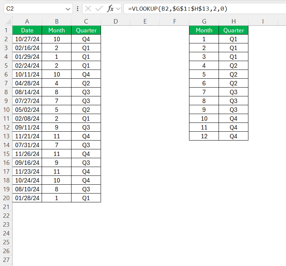Click the Month header cell in B1
This screenshot has width=286, height=266.
(56, 30)
